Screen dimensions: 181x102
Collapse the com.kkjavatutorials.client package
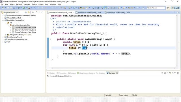(x=8, y=25)
